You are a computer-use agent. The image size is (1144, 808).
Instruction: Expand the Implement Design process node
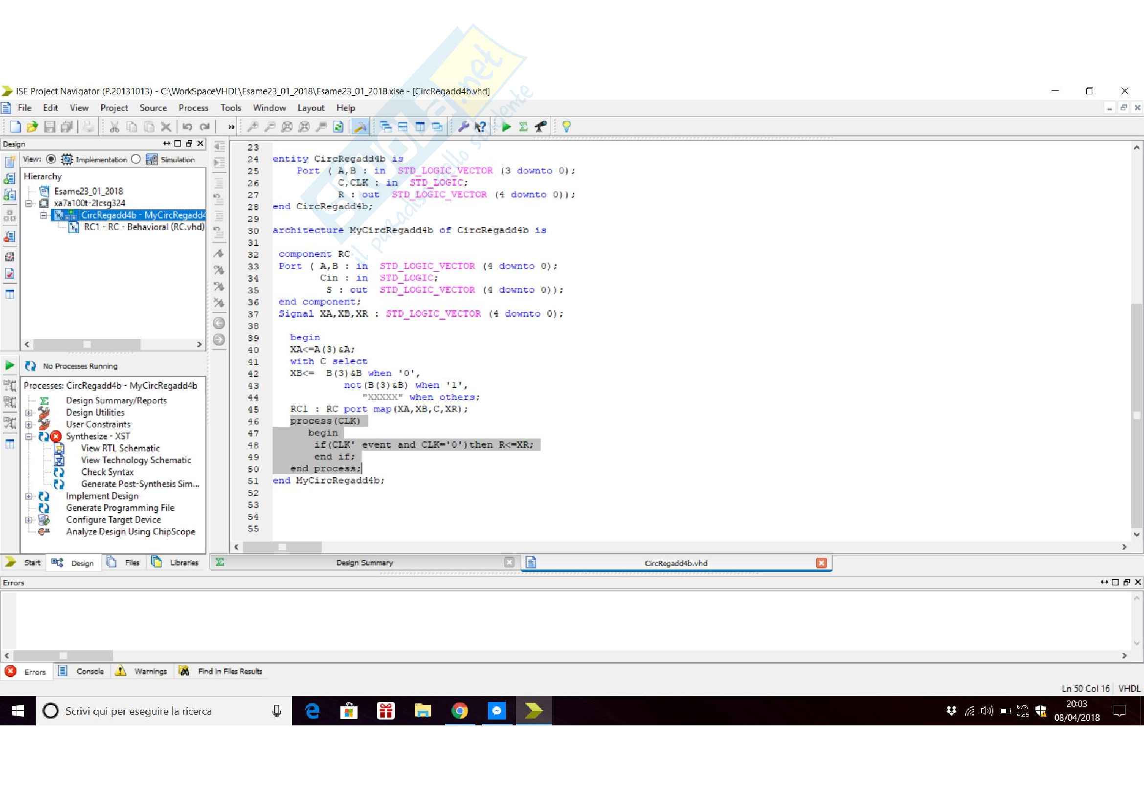(29, 496)
